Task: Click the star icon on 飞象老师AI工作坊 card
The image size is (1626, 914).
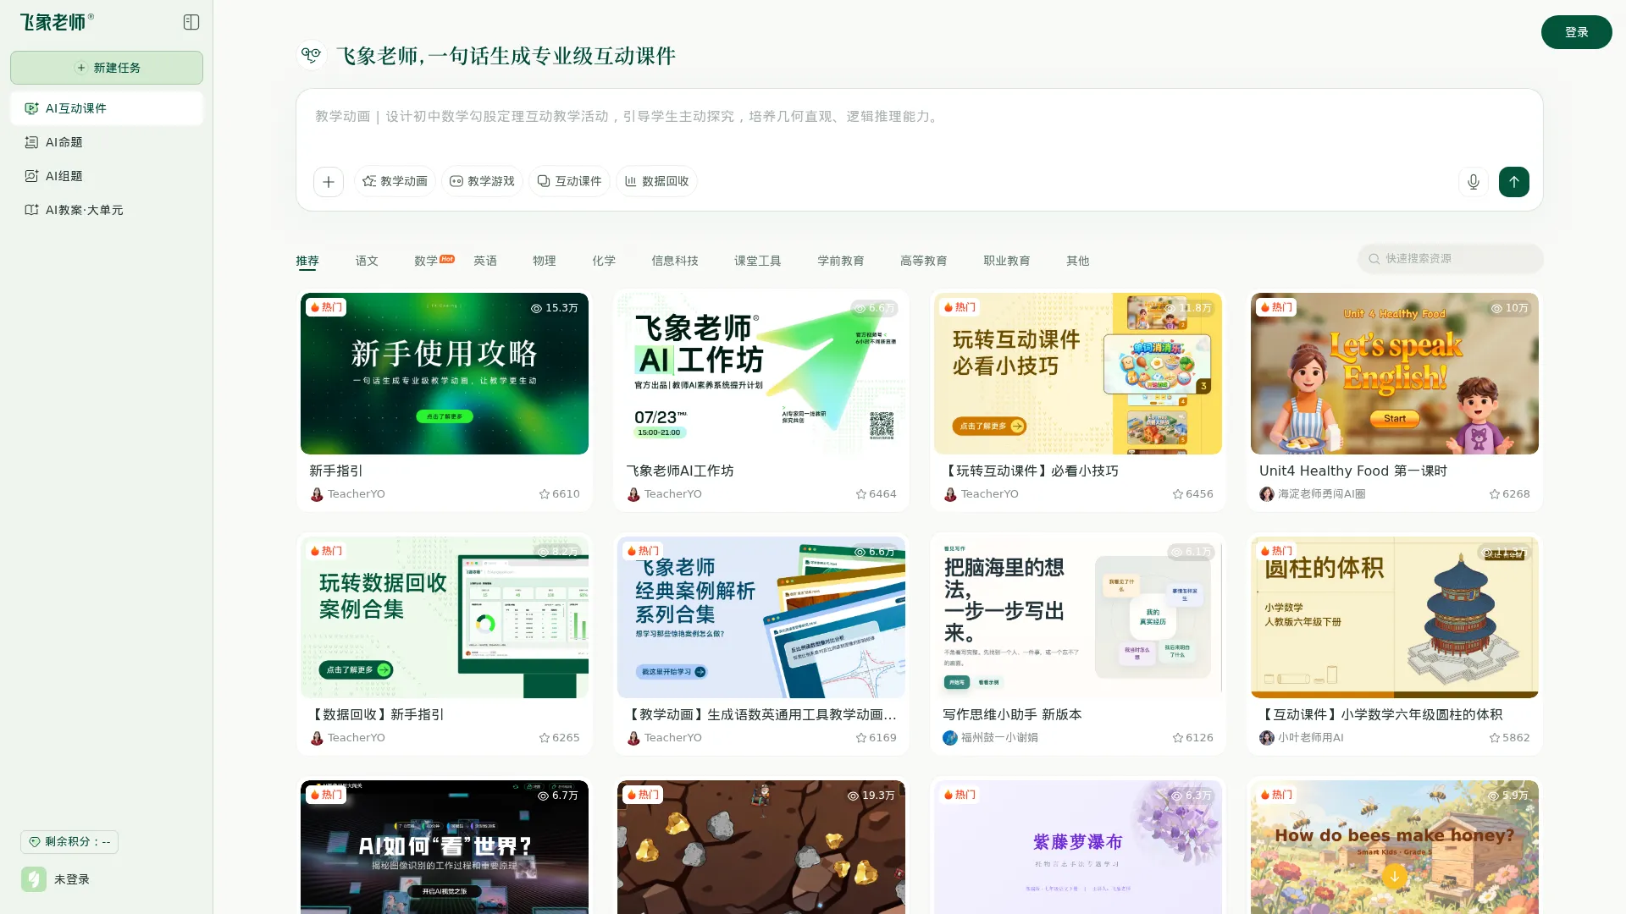Action: click(x=861, y=494)
